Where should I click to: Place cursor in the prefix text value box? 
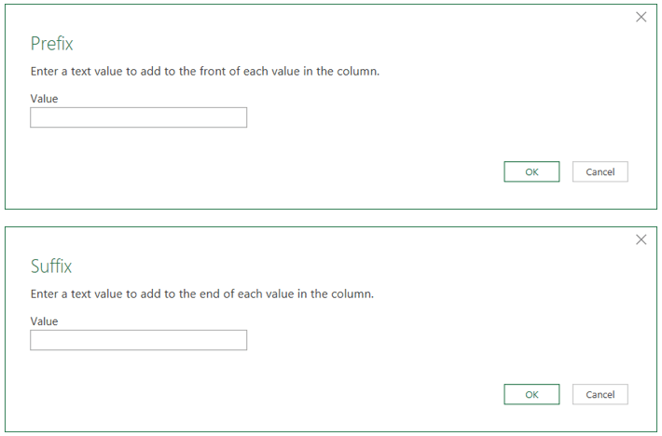138,117
